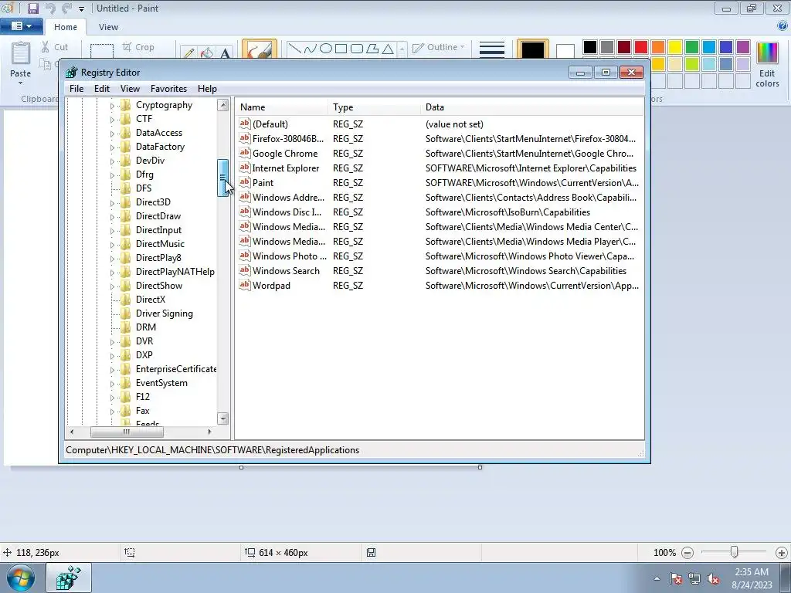Switch to the Home ribbon tab
The height and width of the screenshot is (593, 791).
pos(66,27)
